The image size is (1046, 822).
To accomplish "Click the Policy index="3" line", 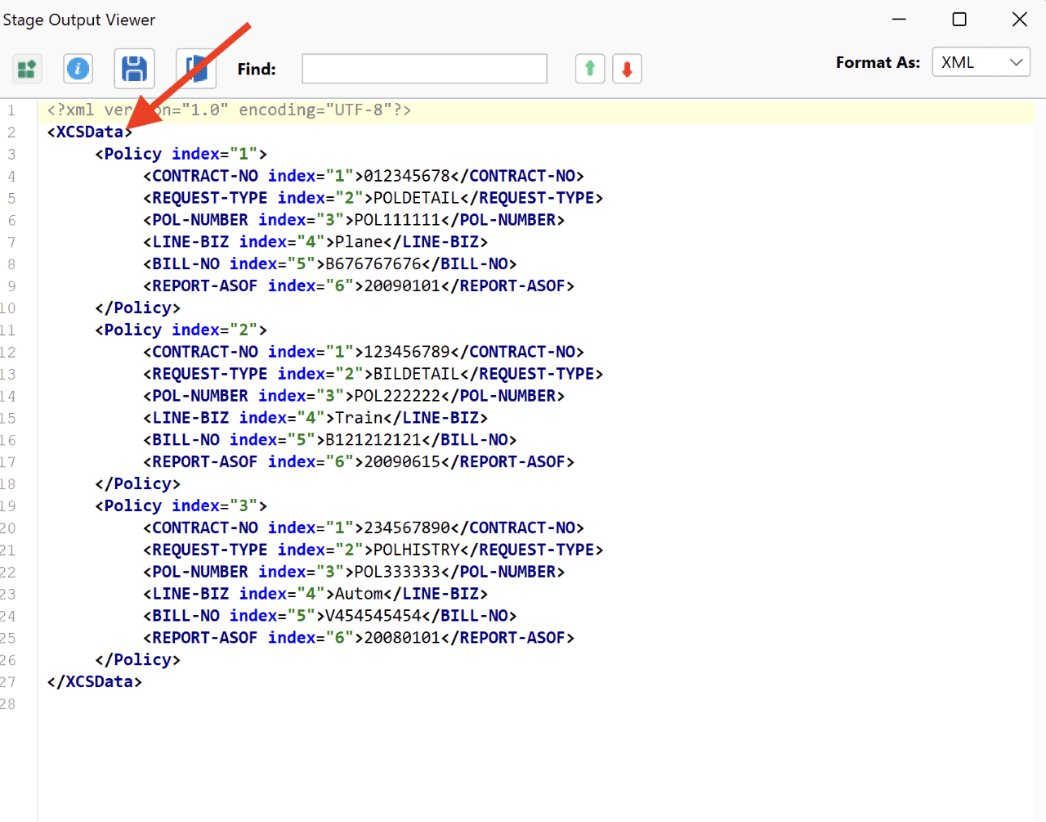I will click(x=181, y=505).
